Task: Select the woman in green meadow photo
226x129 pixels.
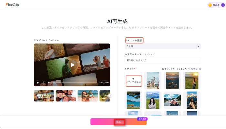Action: pyautogui.click(x=153, y=100)
